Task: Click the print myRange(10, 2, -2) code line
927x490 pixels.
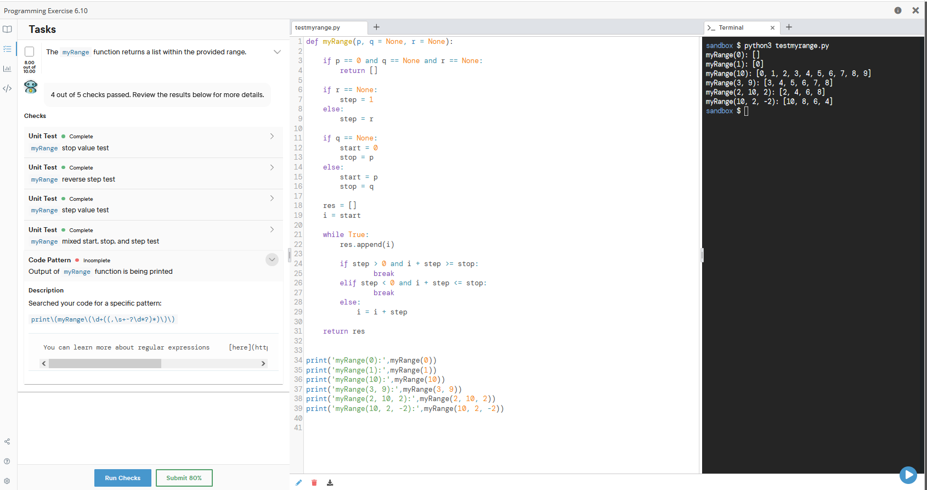Action: point(405,409)
